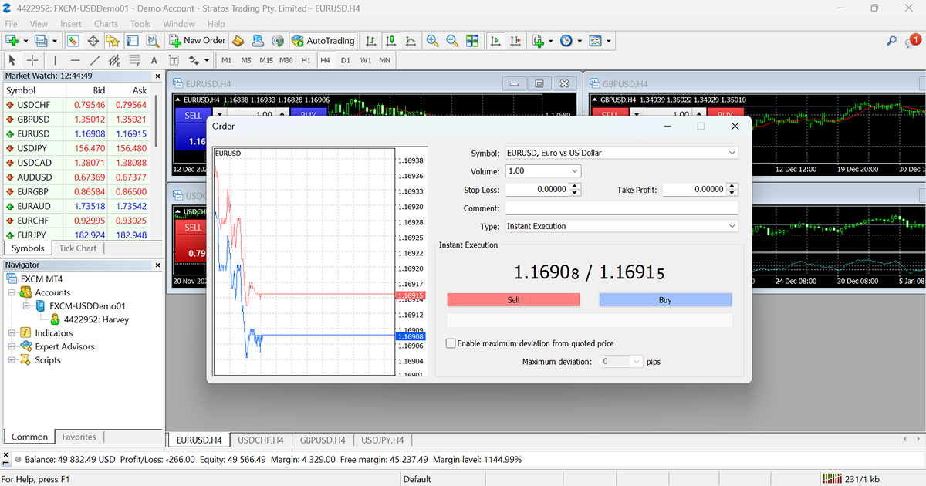The image size is (926, 486).
Task: Zoom out of the chart
Action: point(452,41)
